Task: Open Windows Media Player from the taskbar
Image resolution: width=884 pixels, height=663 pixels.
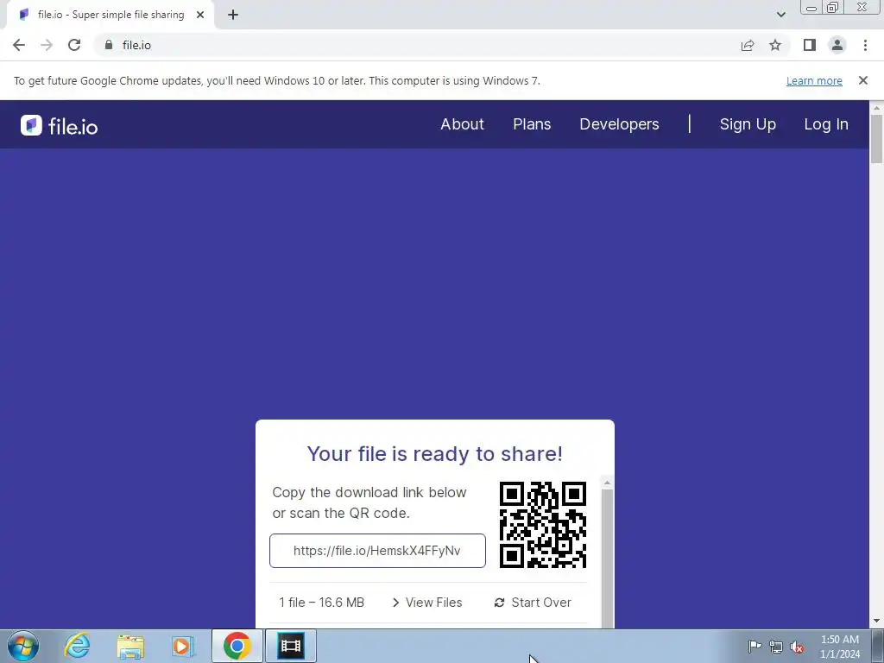Action: pyautogui.click(x=183, y=646)
